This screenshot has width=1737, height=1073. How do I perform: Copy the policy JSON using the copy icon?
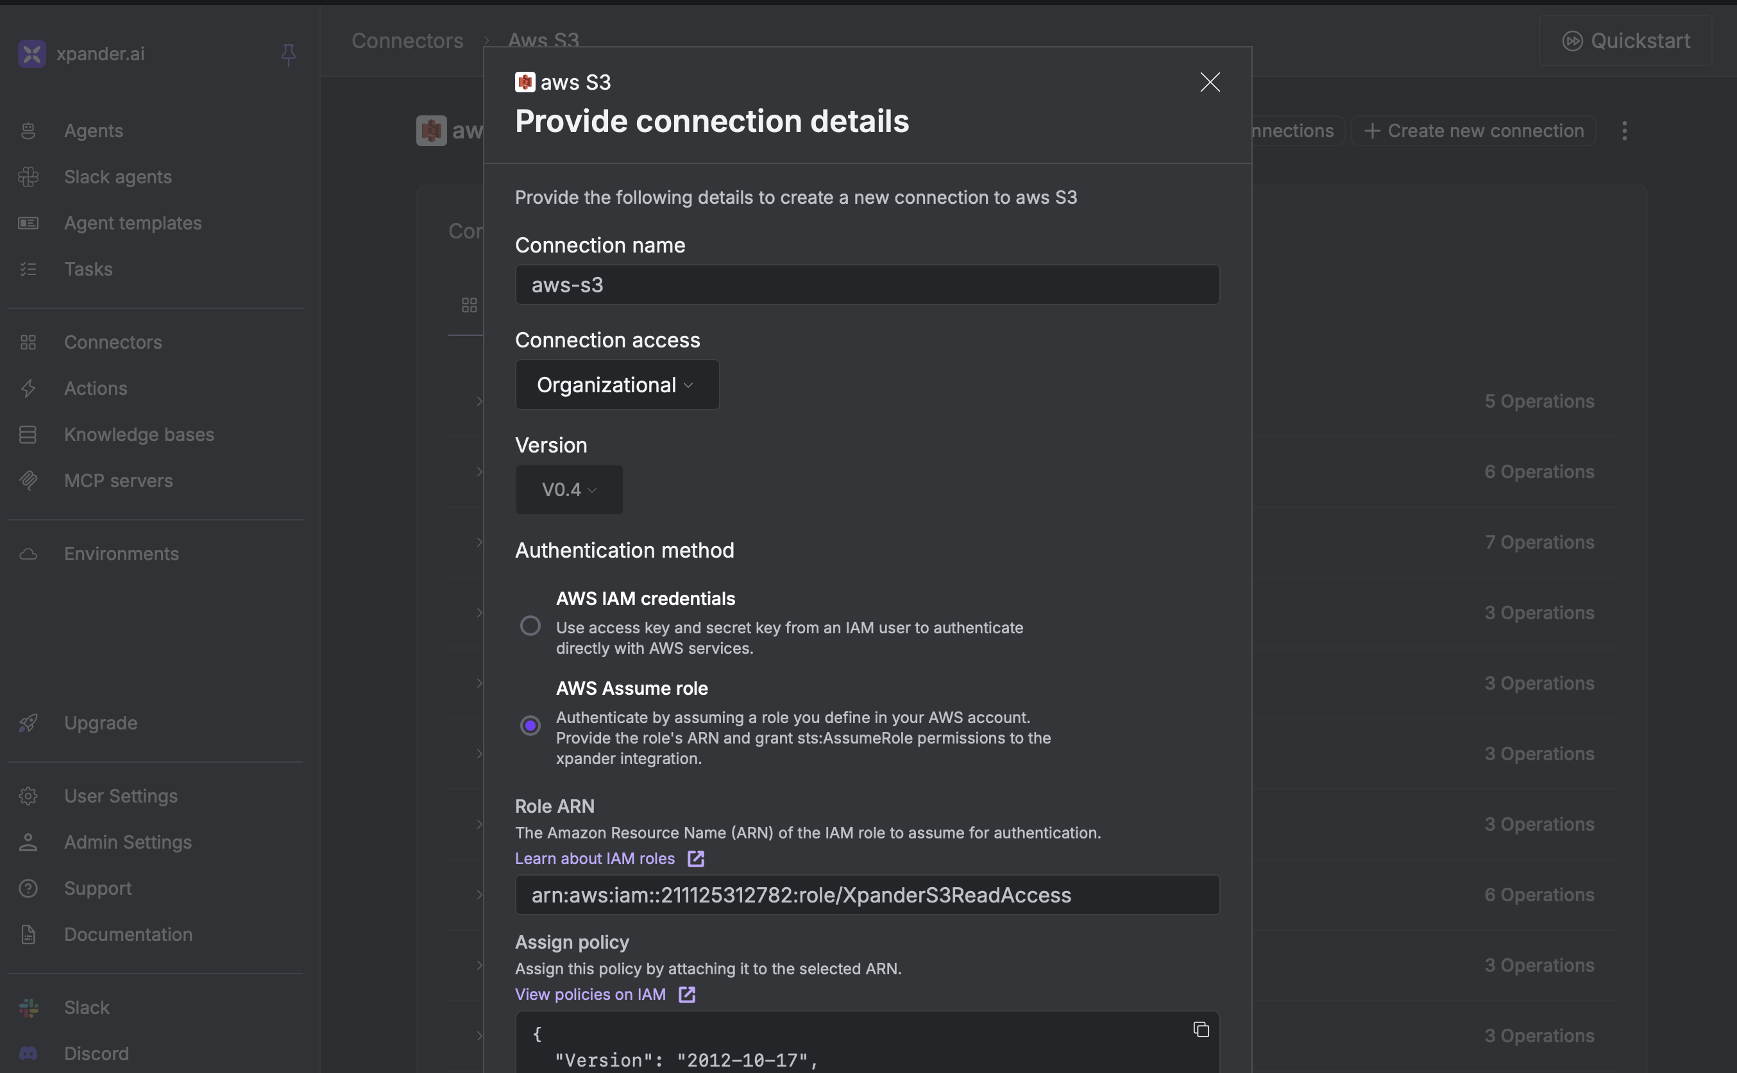1200,1029
